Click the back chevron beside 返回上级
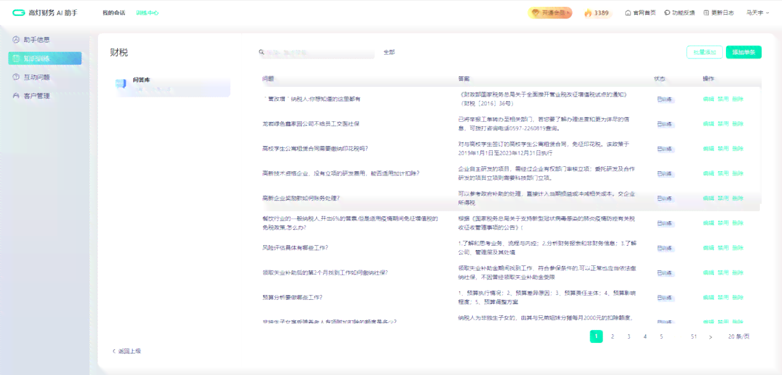This screenshot has width=782, height=375. tap(114, 351)
